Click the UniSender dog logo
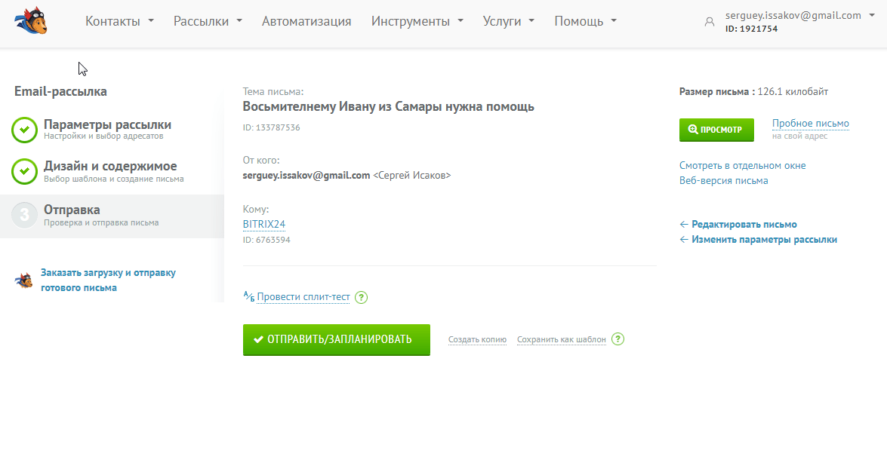The height and width of the screenshot is (475, 887). click(x=32, y=21)
